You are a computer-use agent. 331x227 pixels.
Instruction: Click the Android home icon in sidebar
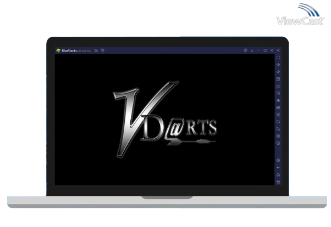(278, 175)
